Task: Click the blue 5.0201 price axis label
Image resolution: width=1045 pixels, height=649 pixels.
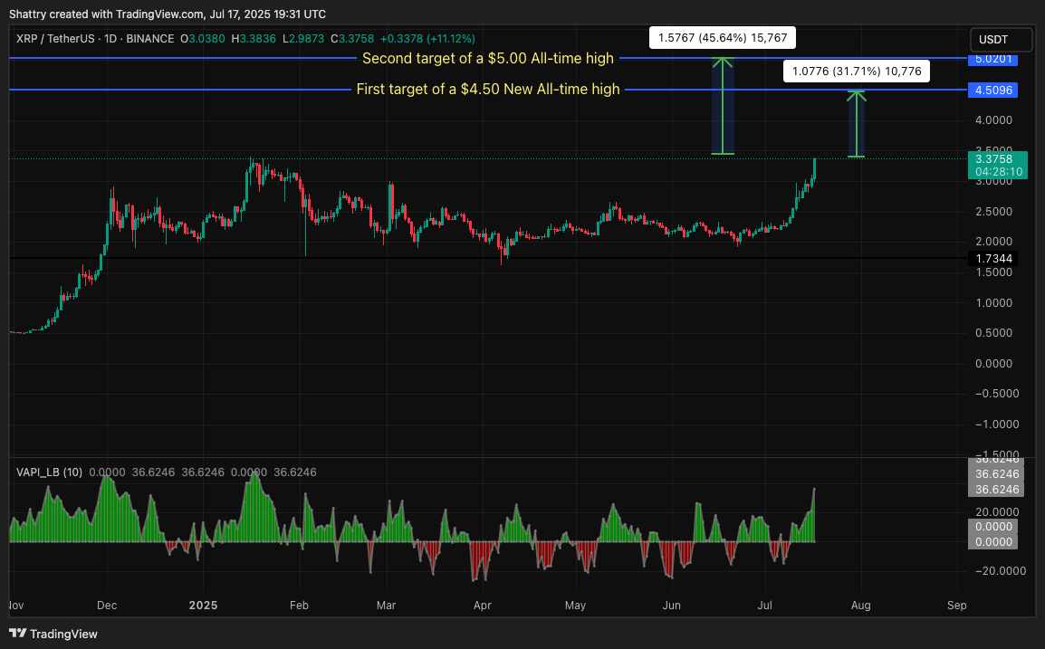Action: [994, 59]
